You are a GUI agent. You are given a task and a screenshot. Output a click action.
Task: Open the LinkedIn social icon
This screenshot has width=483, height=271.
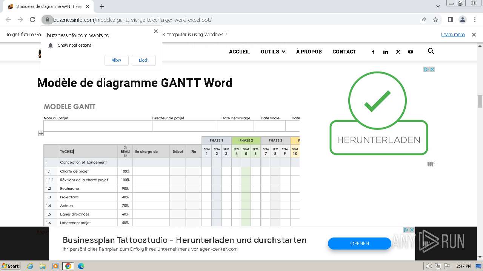pos(386,52)
